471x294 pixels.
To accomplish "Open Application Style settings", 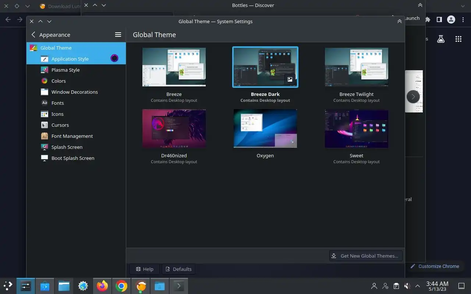I will pyautogui.click(x=76, y=59).
